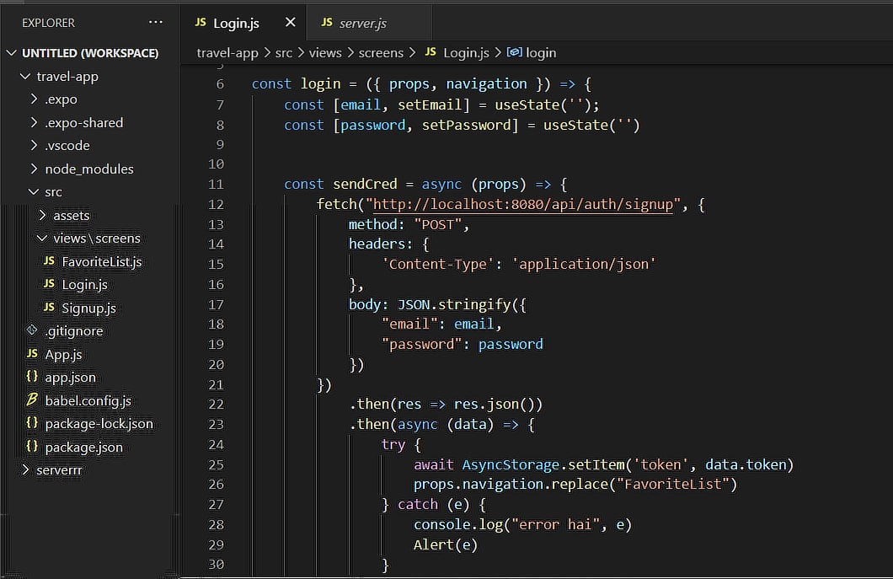Click the .gitignore git icon

click(x=32, y=330)
